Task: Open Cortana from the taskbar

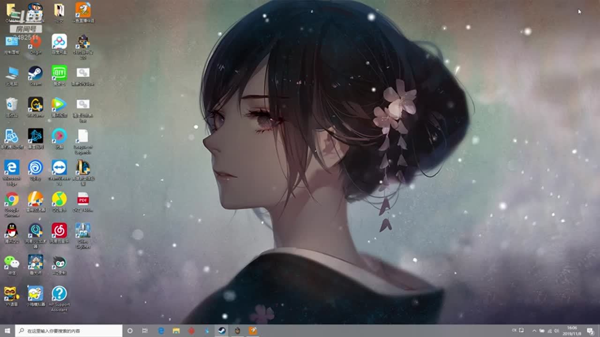Action: 130,331
